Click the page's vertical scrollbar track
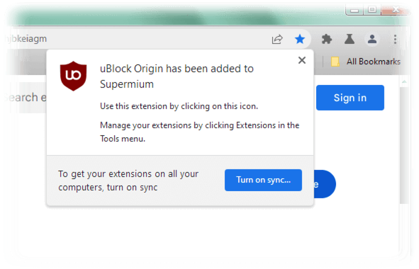 [404, 144]
